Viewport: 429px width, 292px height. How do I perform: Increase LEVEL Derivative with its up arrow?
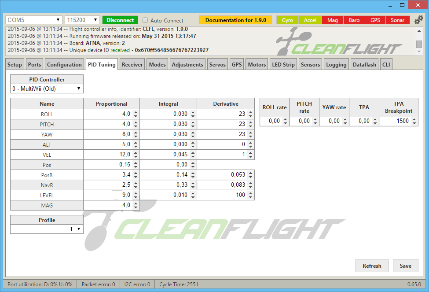pyautogui.click(x=250, y=193)
